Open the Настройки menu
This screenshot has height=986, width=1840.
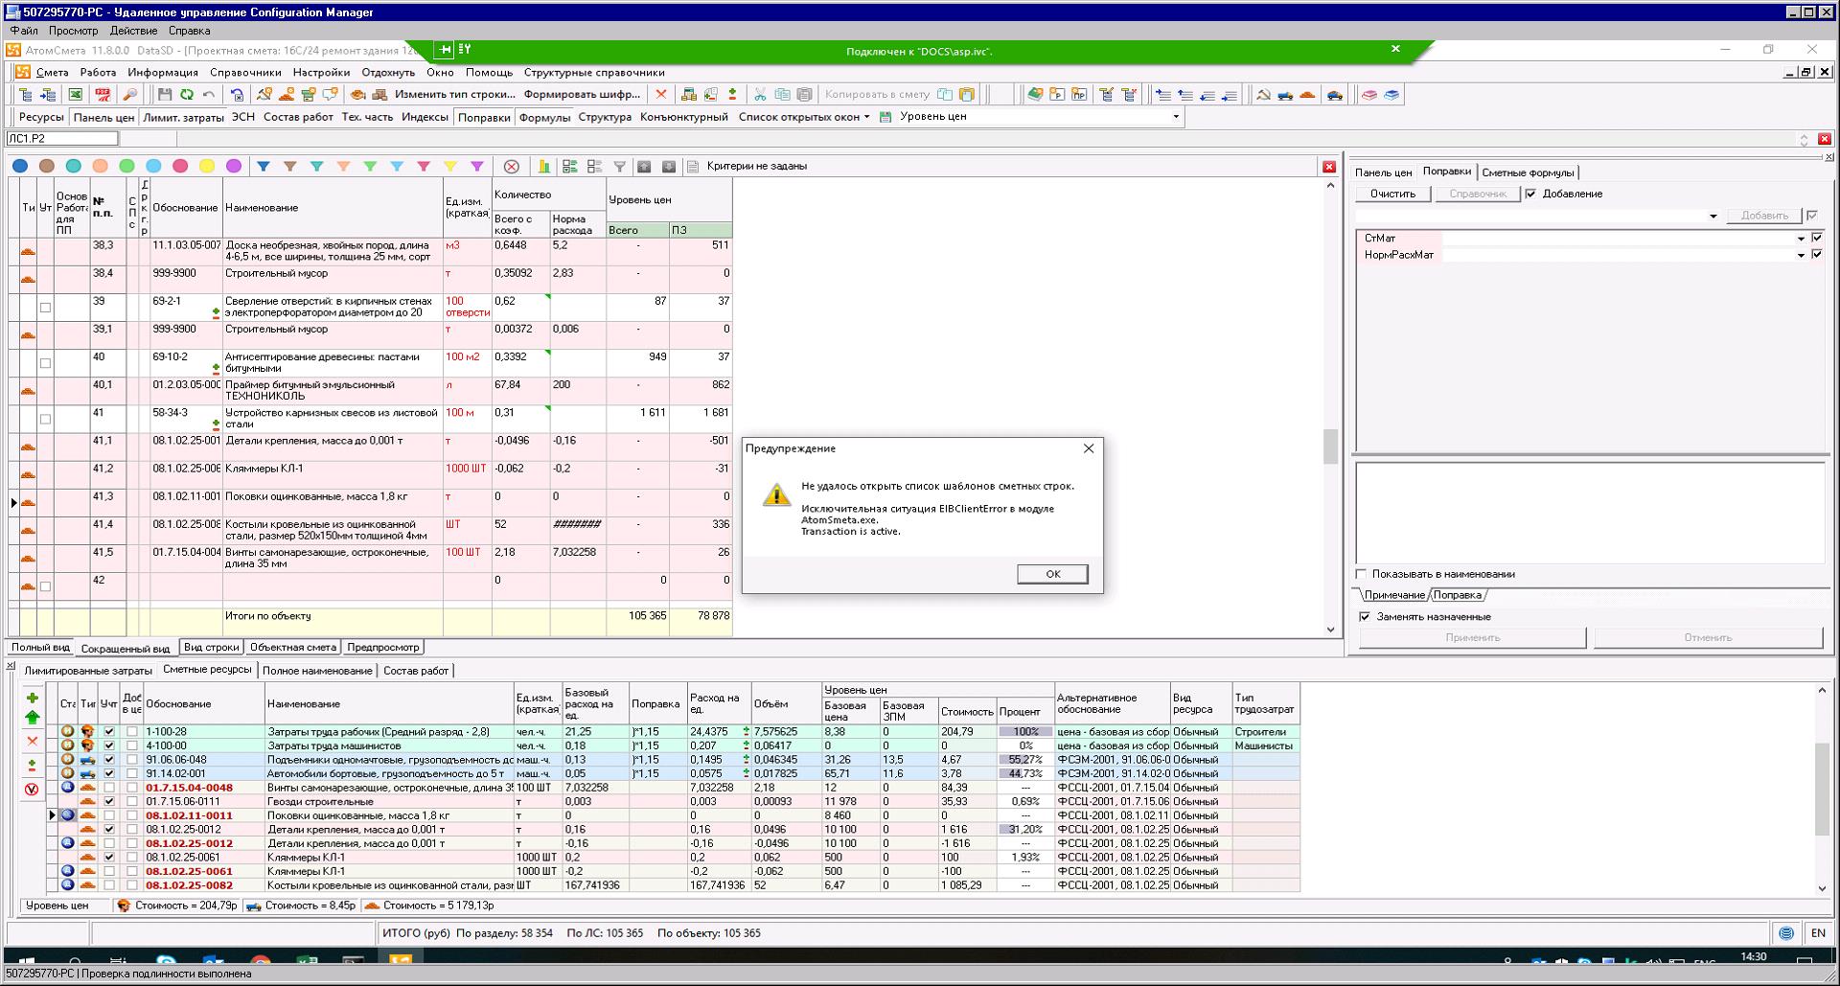pyautogui.click(x=321, y=73)
